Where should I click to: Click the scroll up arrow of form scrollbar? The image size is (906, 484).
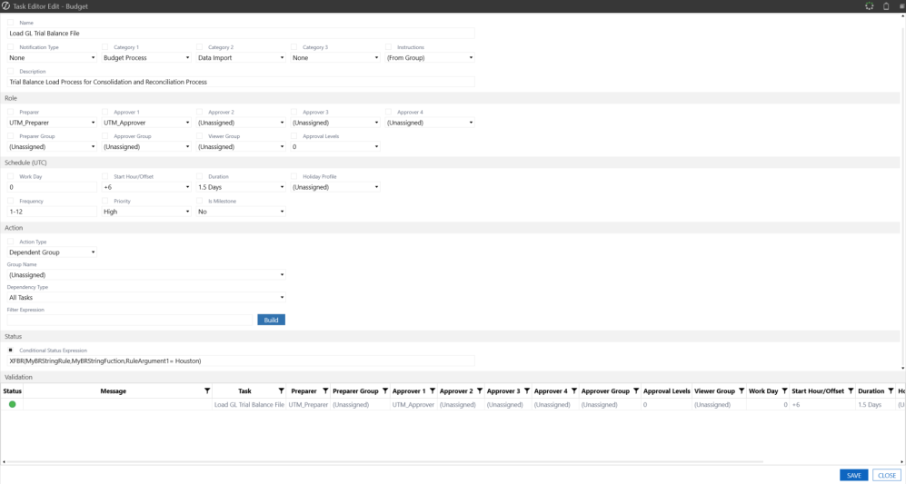[x=902, y=17]
